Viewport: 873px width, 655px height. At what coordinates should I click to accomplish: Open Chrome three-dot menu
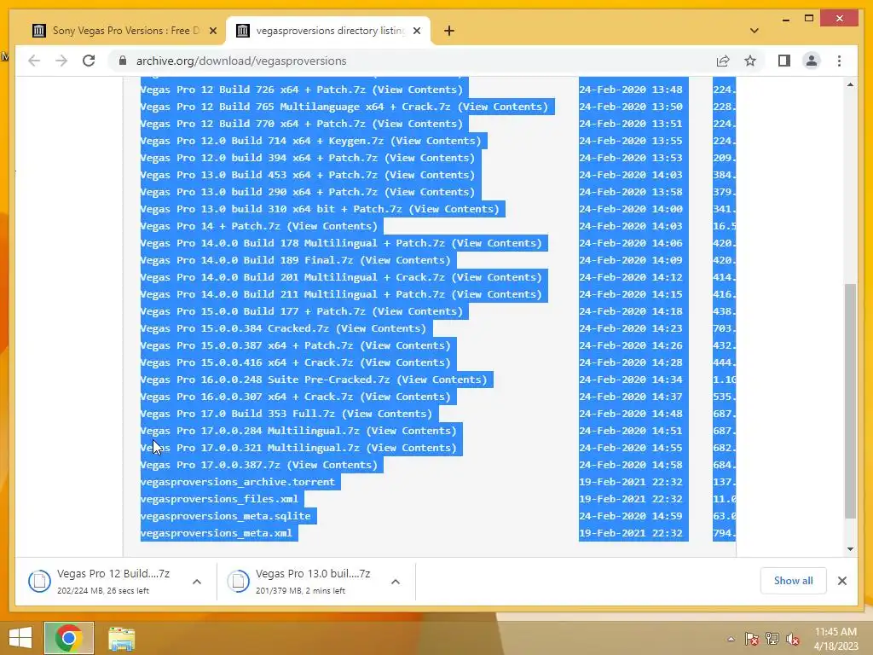[x=839, y=61]
